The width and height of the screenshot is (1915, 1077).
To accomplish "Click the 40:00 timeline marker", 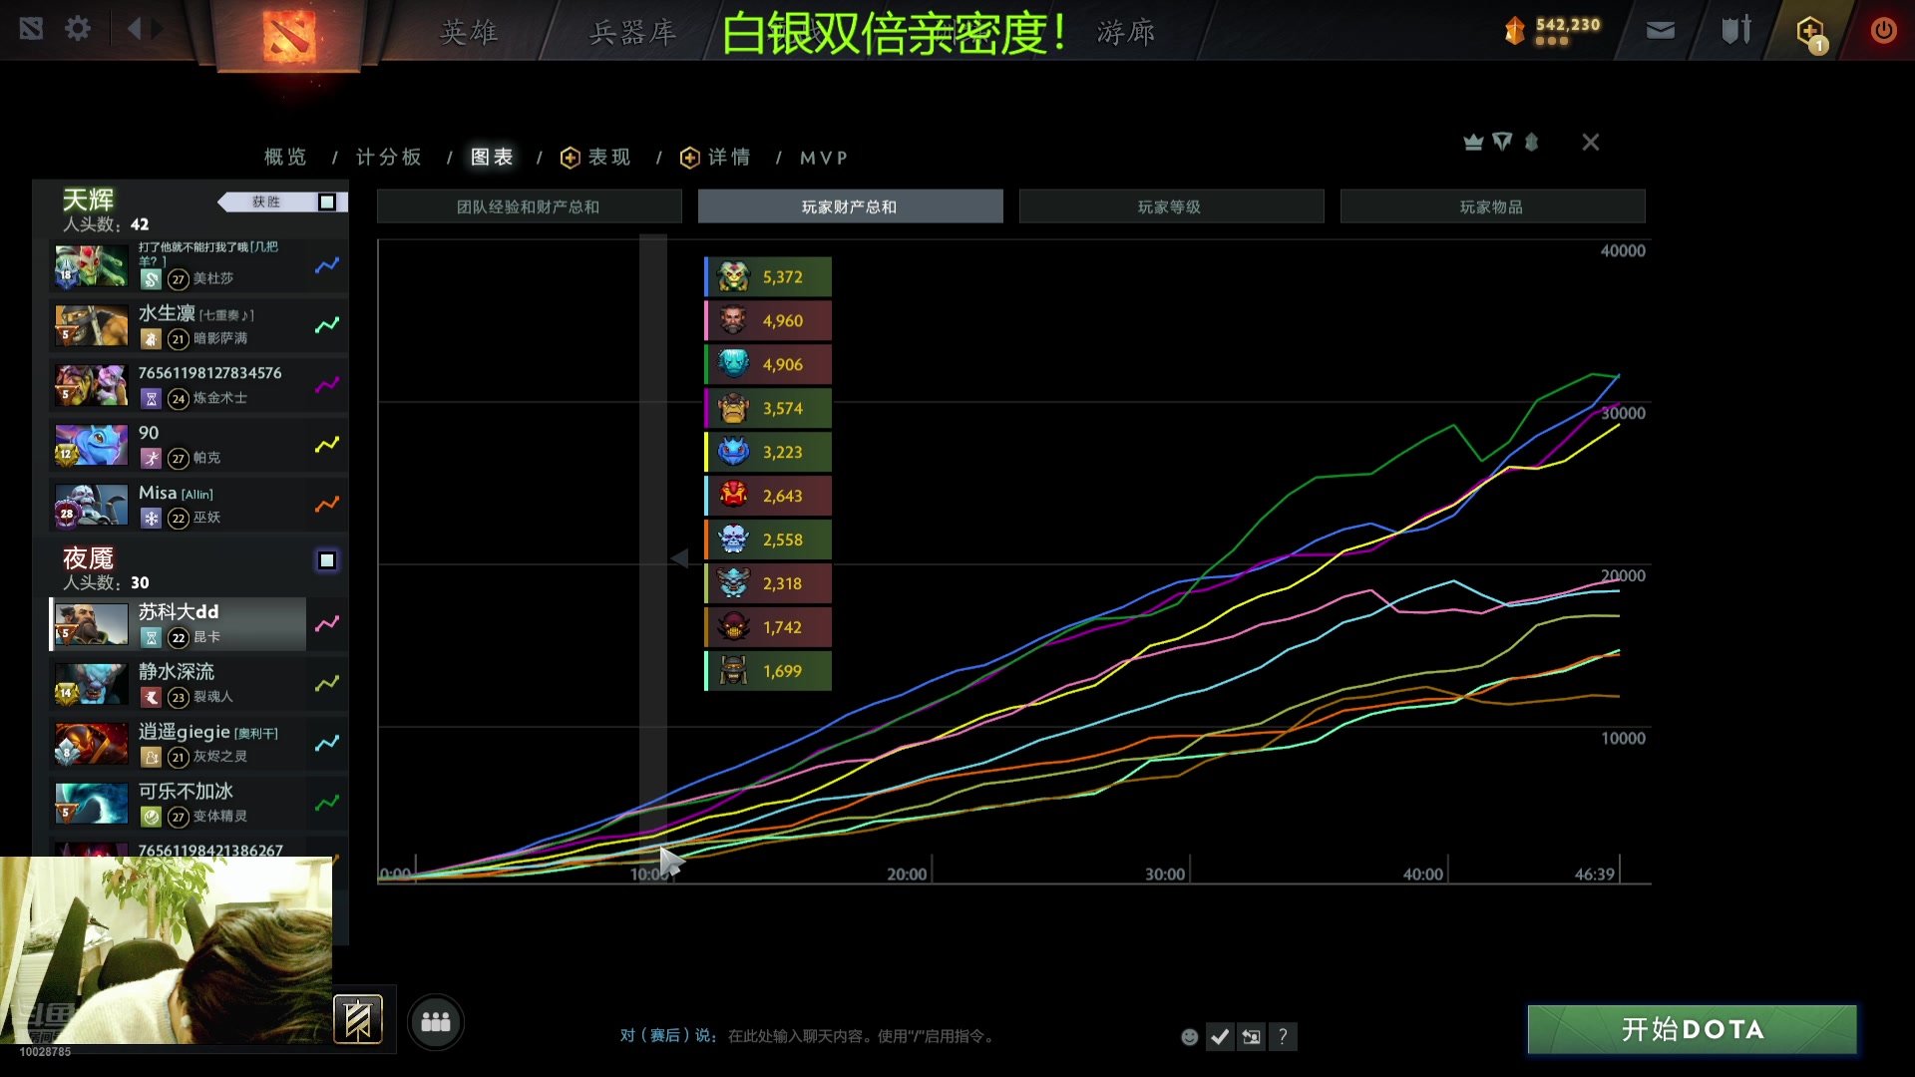I will 1423,875.
